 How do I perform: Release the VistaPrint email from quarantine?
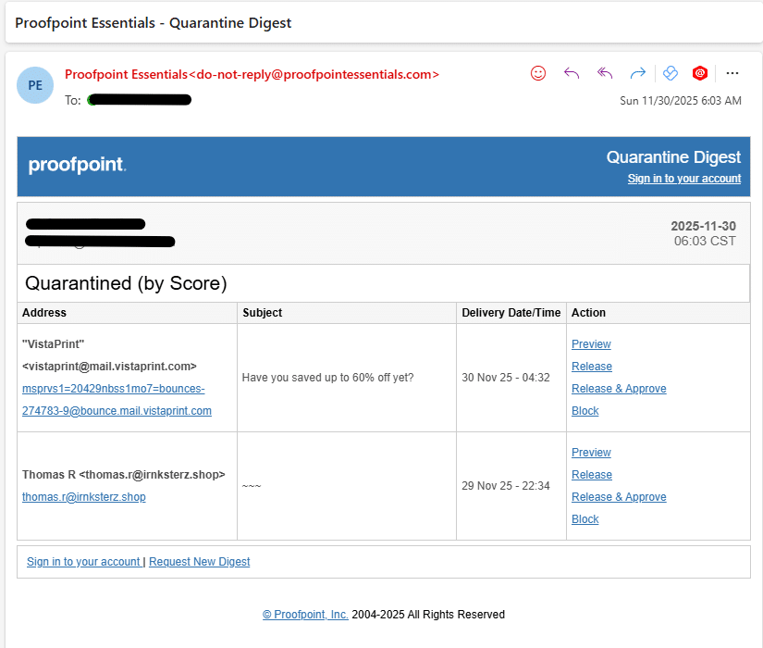[x=592, y=367]
